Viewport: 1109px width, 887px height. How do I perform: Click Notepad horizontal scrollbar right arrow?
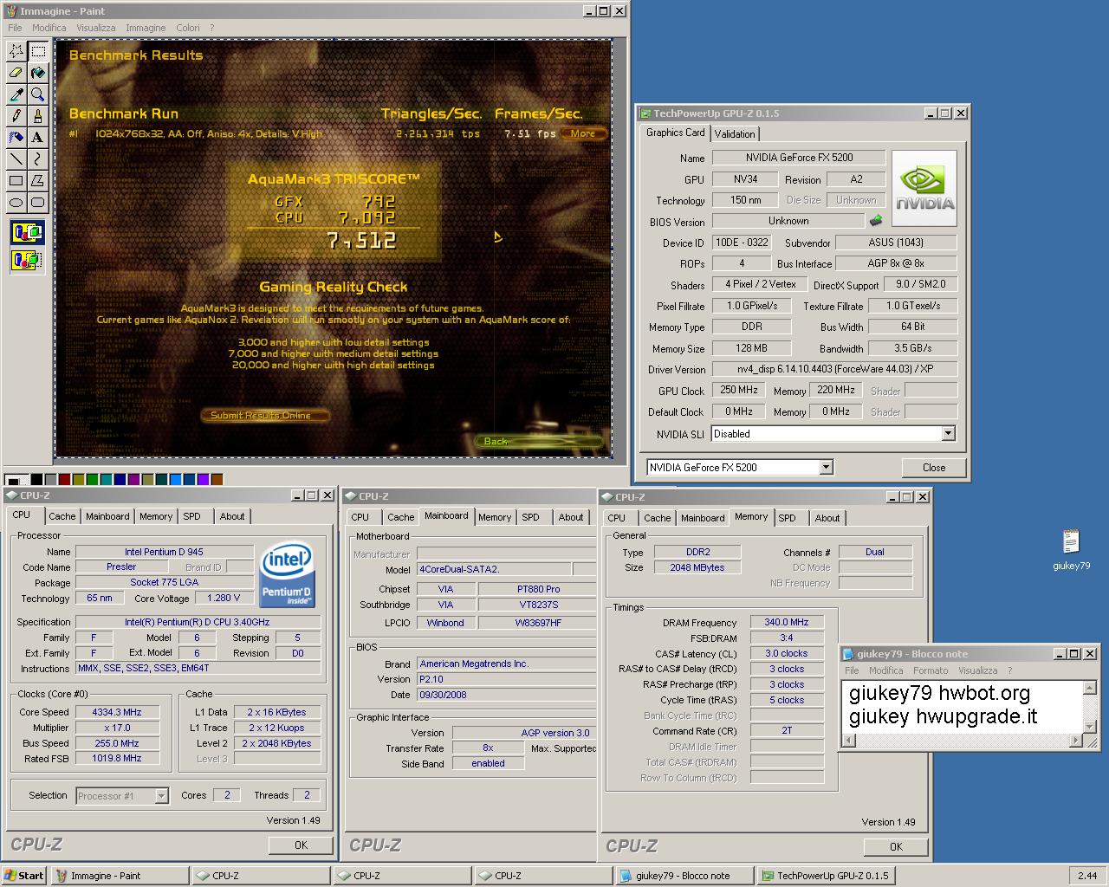pyautogui.click(x=1077, y=741)
